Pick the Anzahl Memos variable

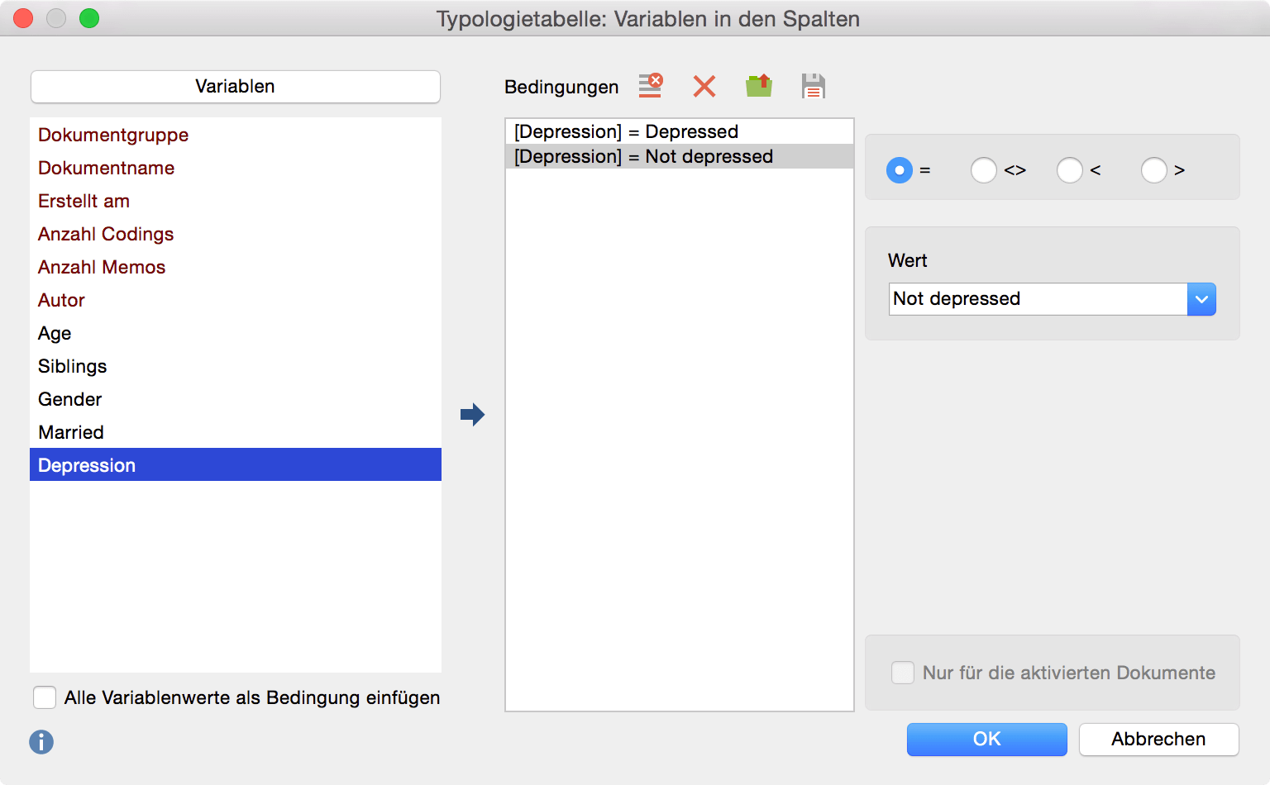click(x=236, y=267)
